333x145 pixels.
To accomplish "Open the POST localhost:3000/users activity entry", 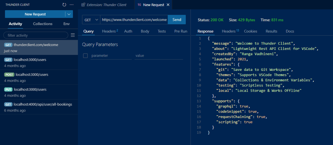I will coord(39,77).
